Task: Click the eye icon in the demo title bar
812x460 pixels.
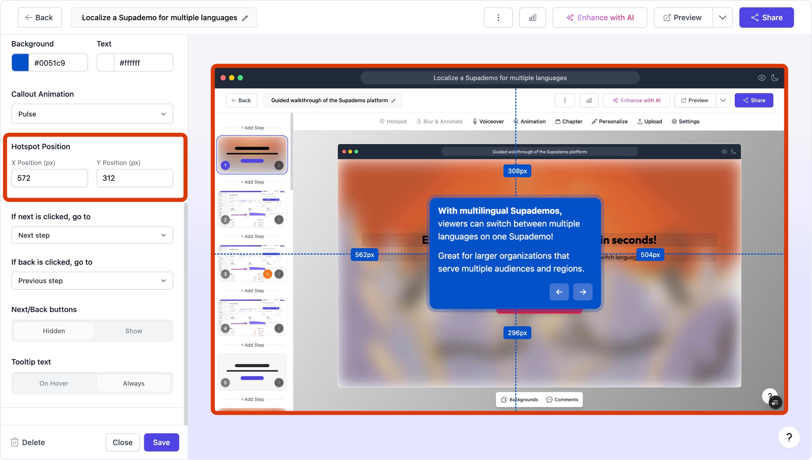Action: (762, 78)
